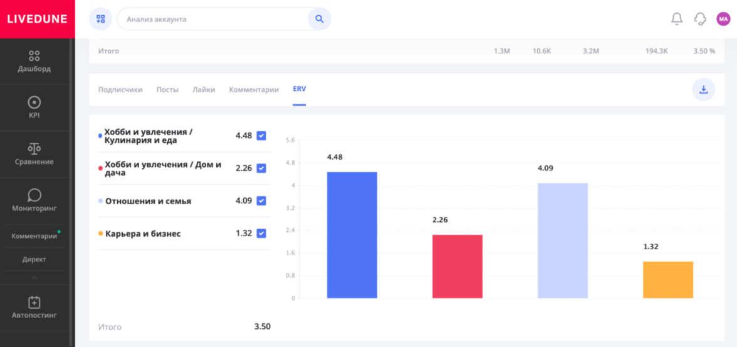Open the Автопостинг calendar icon
This screenshot has height=347, width=737.
click(34, 303)
